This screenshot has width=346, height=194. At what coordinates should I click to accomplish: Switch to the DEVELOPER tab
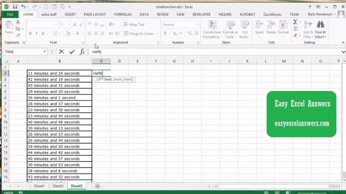coord(201,14)
